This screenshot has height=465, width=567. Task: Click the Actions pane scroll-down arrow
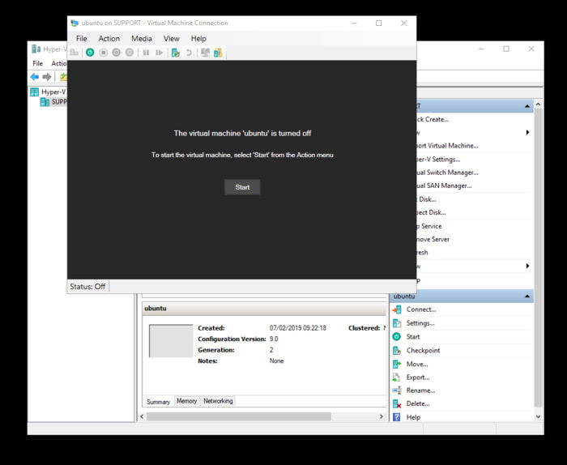(x=538, y=416)
